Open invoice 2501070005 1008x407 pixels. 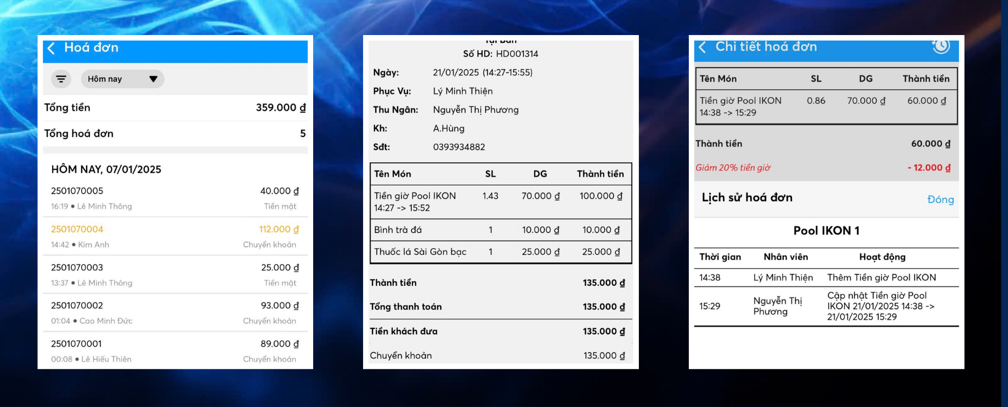tap(174, 198)
